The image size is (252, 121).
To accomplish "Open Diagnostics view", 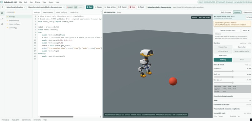I will [247, 12].
